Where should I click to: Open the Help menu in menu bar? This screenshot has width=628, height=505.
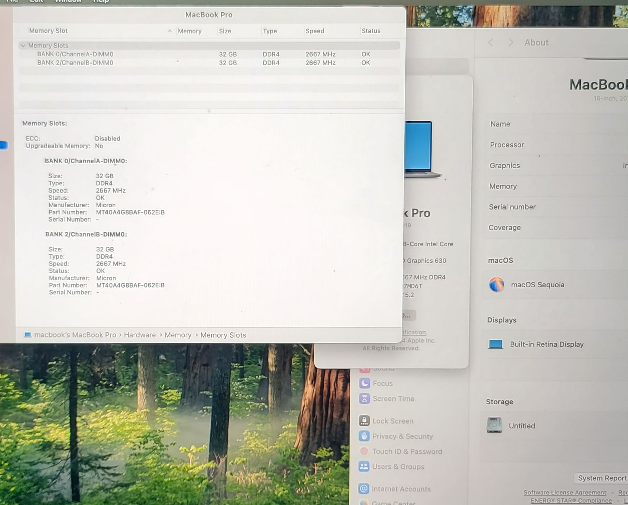tap(101, 1)
